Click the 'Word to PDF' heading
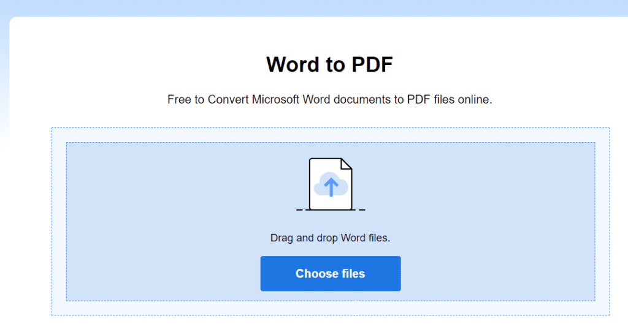The image size is (628, 335). [x=329, y=64]
